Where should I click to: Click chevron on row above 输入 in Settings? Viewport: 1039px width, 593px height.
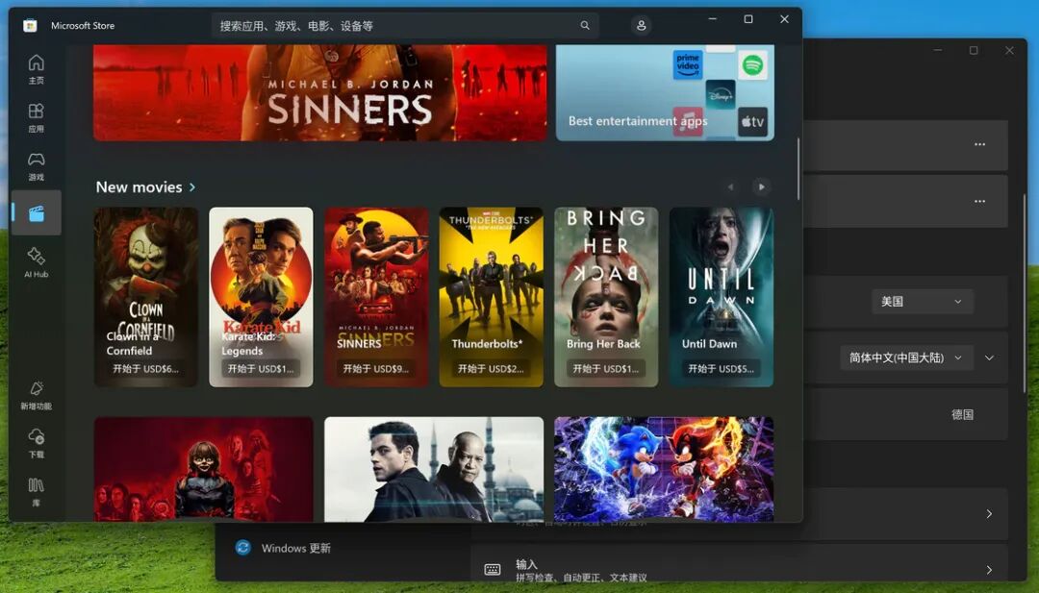click(989, 513)
